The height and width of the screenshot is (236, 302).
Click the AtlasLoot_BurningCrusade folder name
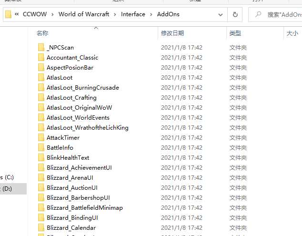(83, 88)
